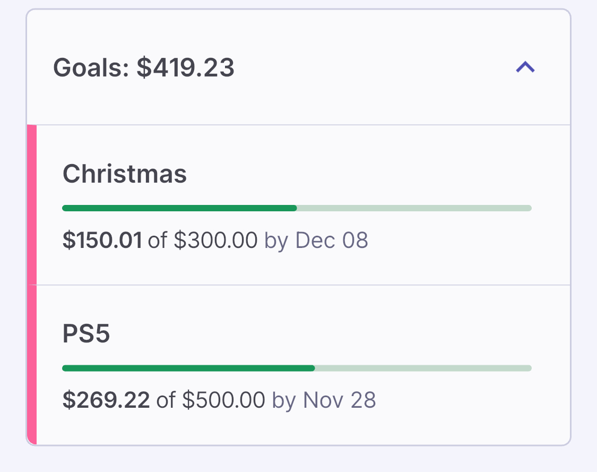Click the Dec 08 due date
The image size is (597, 472).
tap(331, 241)
